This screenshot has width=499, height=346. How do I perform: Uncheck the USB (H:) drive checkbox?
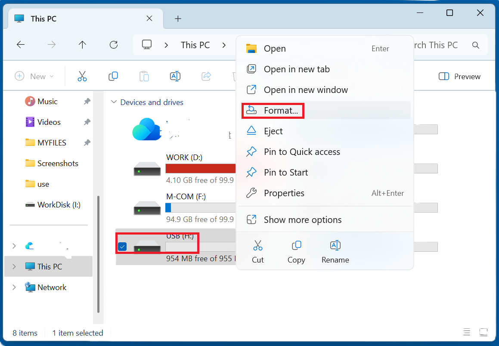pos(122,247)
